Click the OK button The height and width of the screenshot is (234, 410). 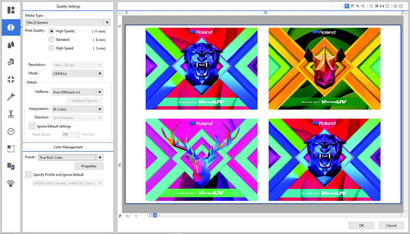click(x=361, y=225)
